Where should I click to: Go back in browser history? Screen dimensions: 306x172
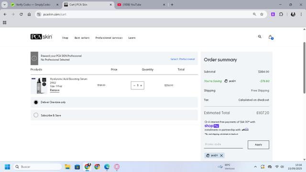(5, 14)
